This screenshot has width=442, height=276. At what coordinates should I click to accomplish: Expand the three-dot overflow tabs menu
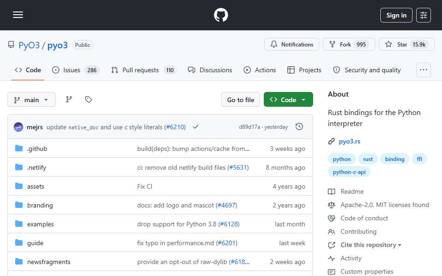click(424, 70)
